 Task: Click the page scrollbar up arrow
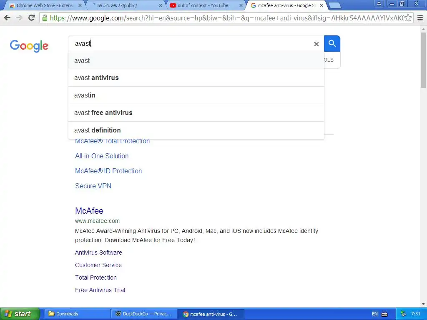[423, 29]
